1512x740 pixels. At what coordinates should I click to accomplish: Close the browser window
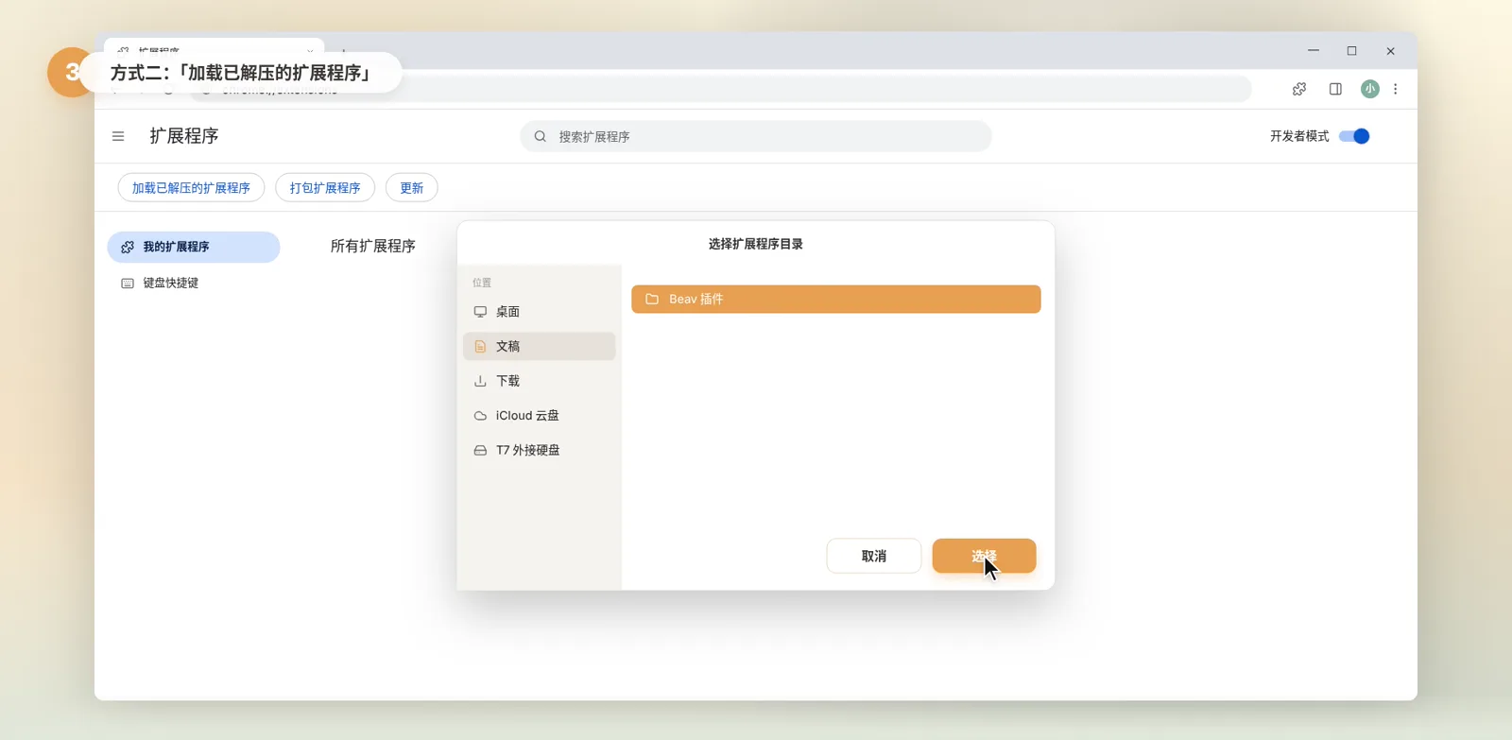click(1391, 51)
